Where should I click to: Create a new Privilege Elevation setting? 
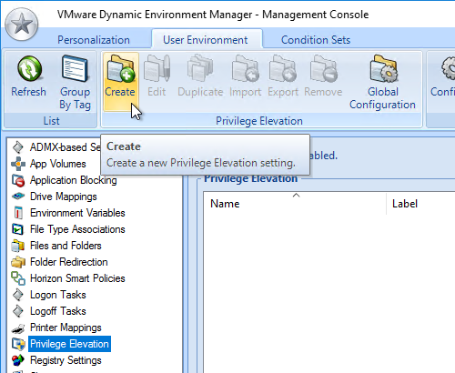point(120,82)
